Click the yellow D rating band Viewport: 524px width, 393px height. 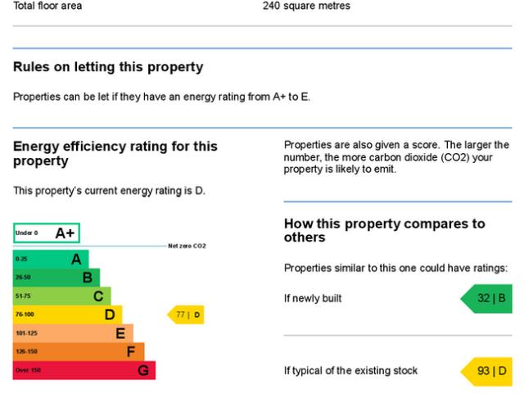67,315
